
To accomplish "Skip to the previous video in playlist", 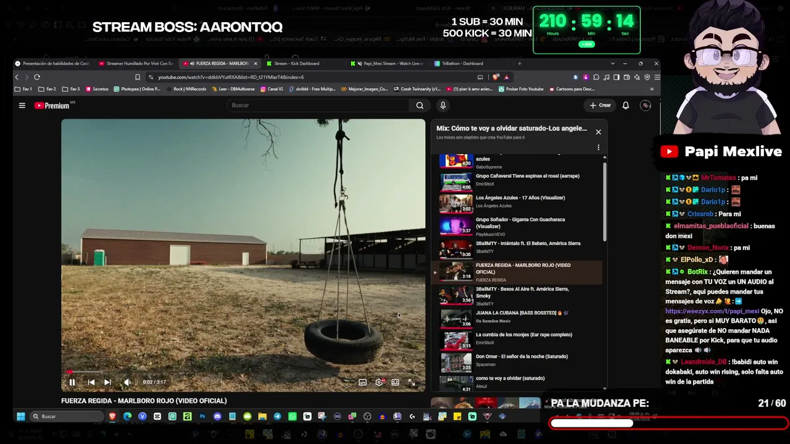I will click(91, 382).
